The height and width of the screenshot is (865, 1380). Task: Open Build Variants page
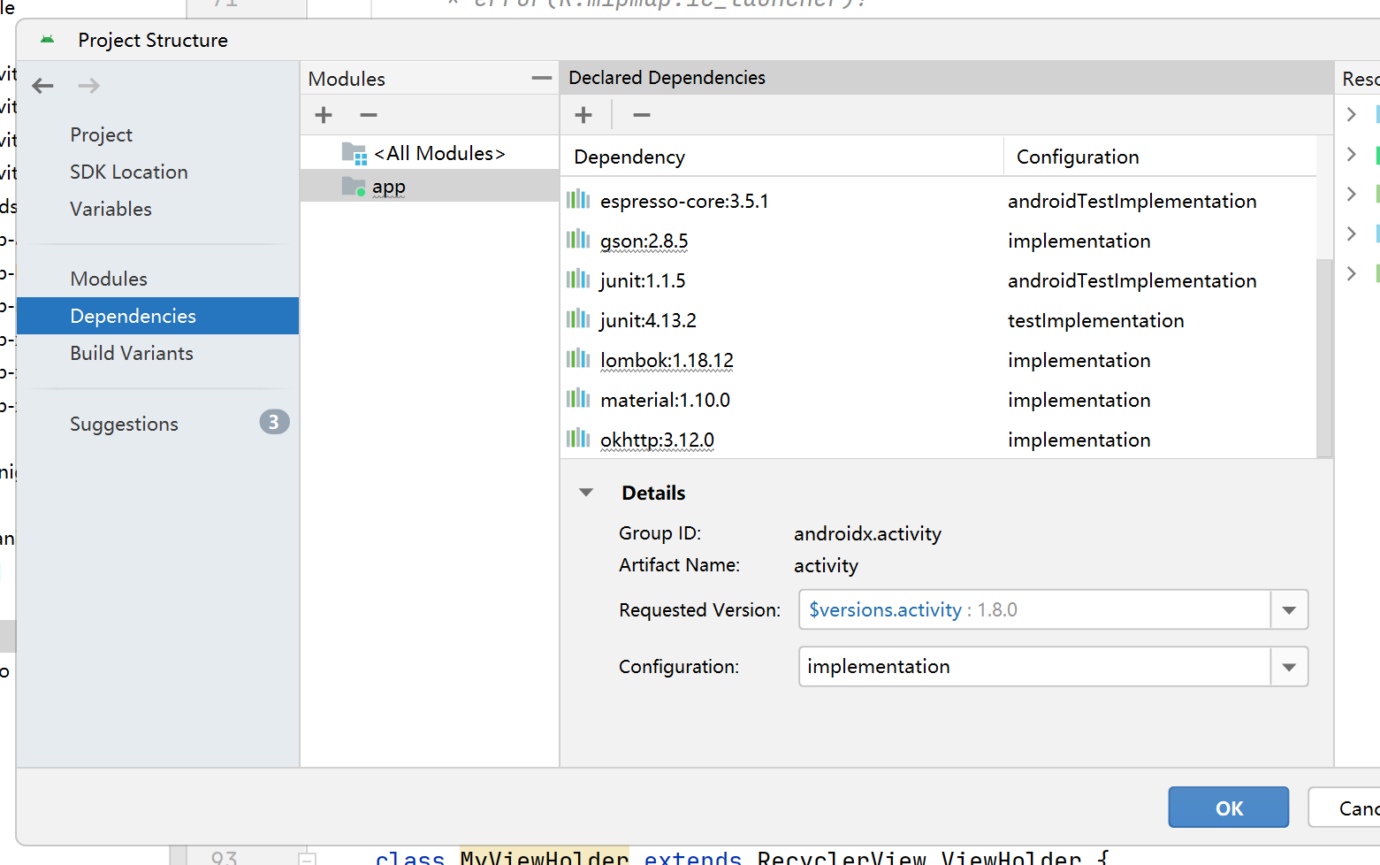tap(132, 354)
